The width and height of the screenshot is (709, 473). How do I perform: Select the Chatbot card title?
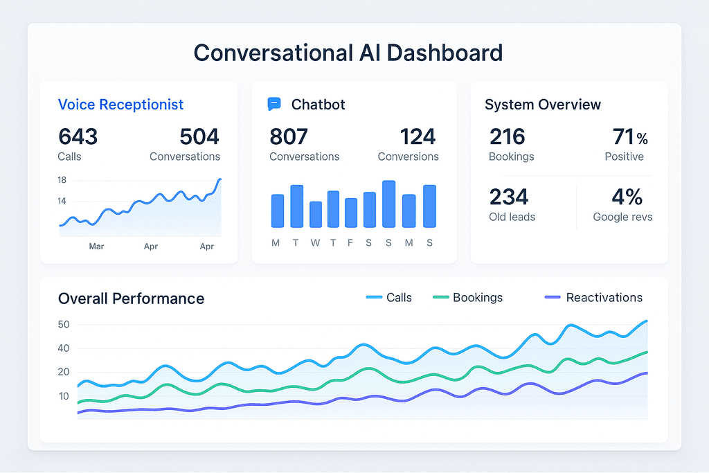(318, 105)
